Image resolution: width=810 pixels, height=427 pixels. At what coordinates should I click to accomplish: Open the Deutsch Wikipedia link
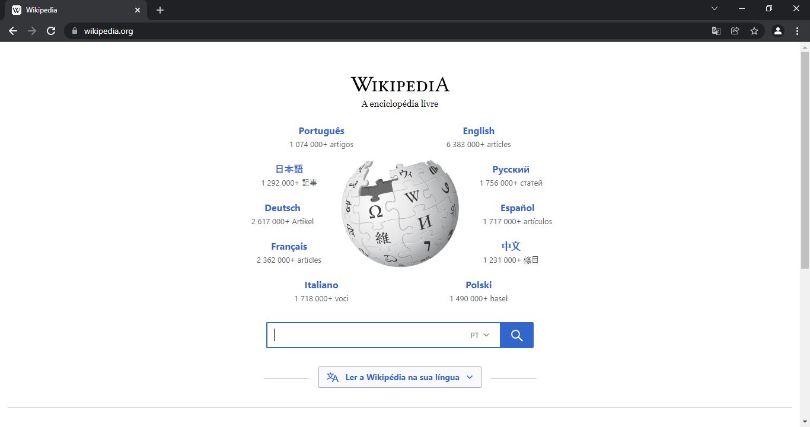(282, 208)
